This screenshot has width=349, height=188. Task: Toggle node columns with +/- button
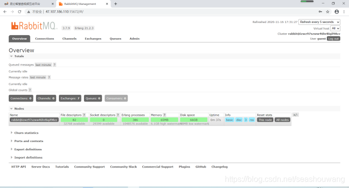click(x=295, y=115)
